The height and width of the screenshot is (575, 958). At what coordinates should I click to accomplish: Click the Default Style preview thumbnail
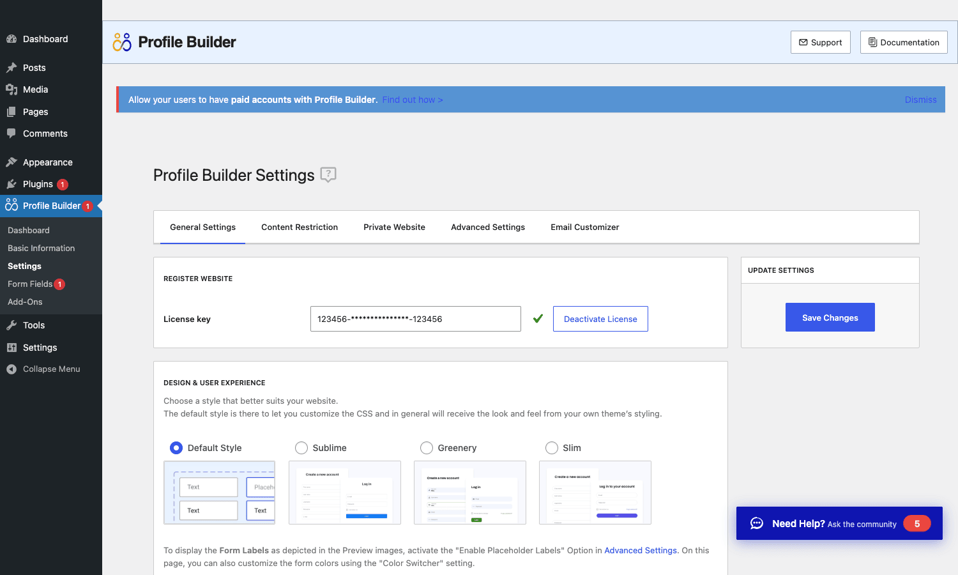pos(220,493)
